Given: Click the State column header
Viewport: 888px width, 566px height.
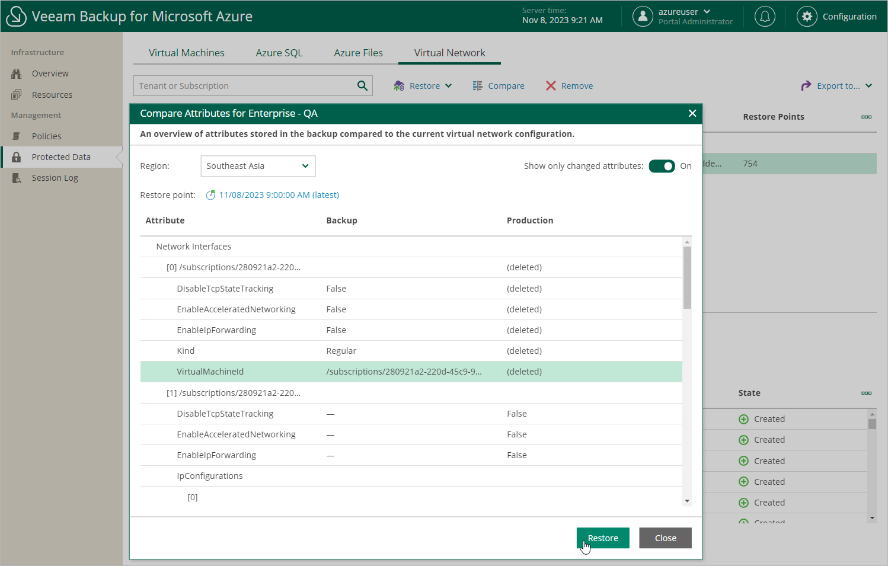Looking at the screenshot, I should click(x=749, y=393).
